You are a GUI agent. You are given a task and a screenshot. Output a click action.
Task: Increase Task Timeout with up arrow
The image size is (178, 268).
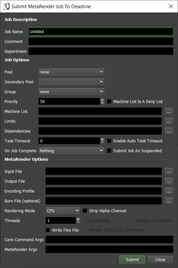coord(102,139)
